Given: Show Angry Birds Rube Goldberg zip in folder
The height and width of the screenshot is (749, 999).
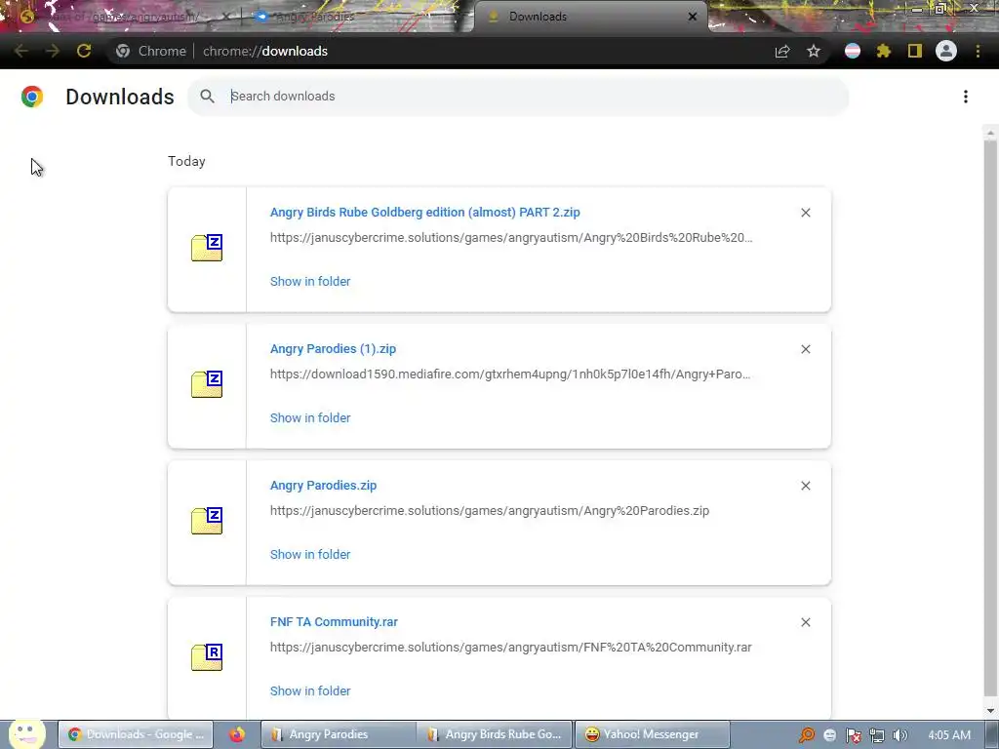Looking at the screenshot, I should [310, 281].
